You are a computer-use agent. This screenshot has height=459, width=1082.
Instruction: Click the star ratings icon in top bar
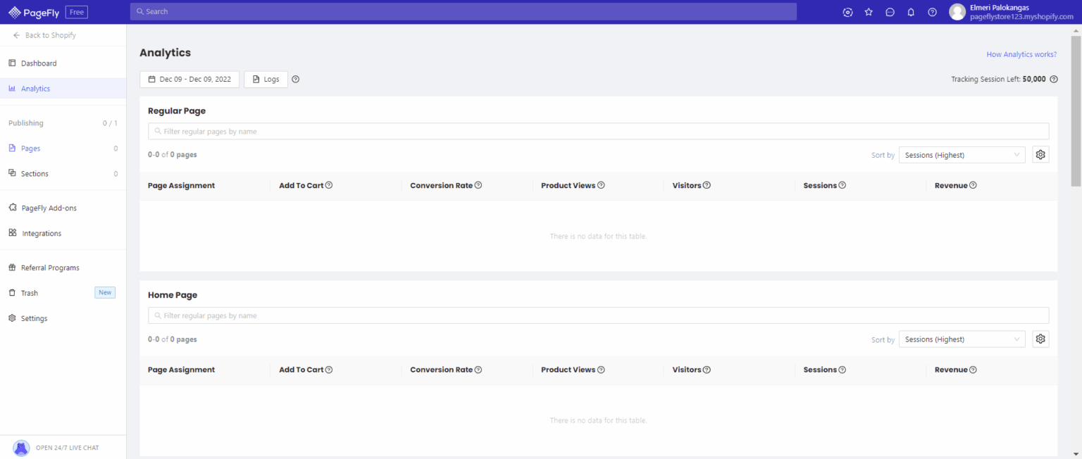pos(869,12)
